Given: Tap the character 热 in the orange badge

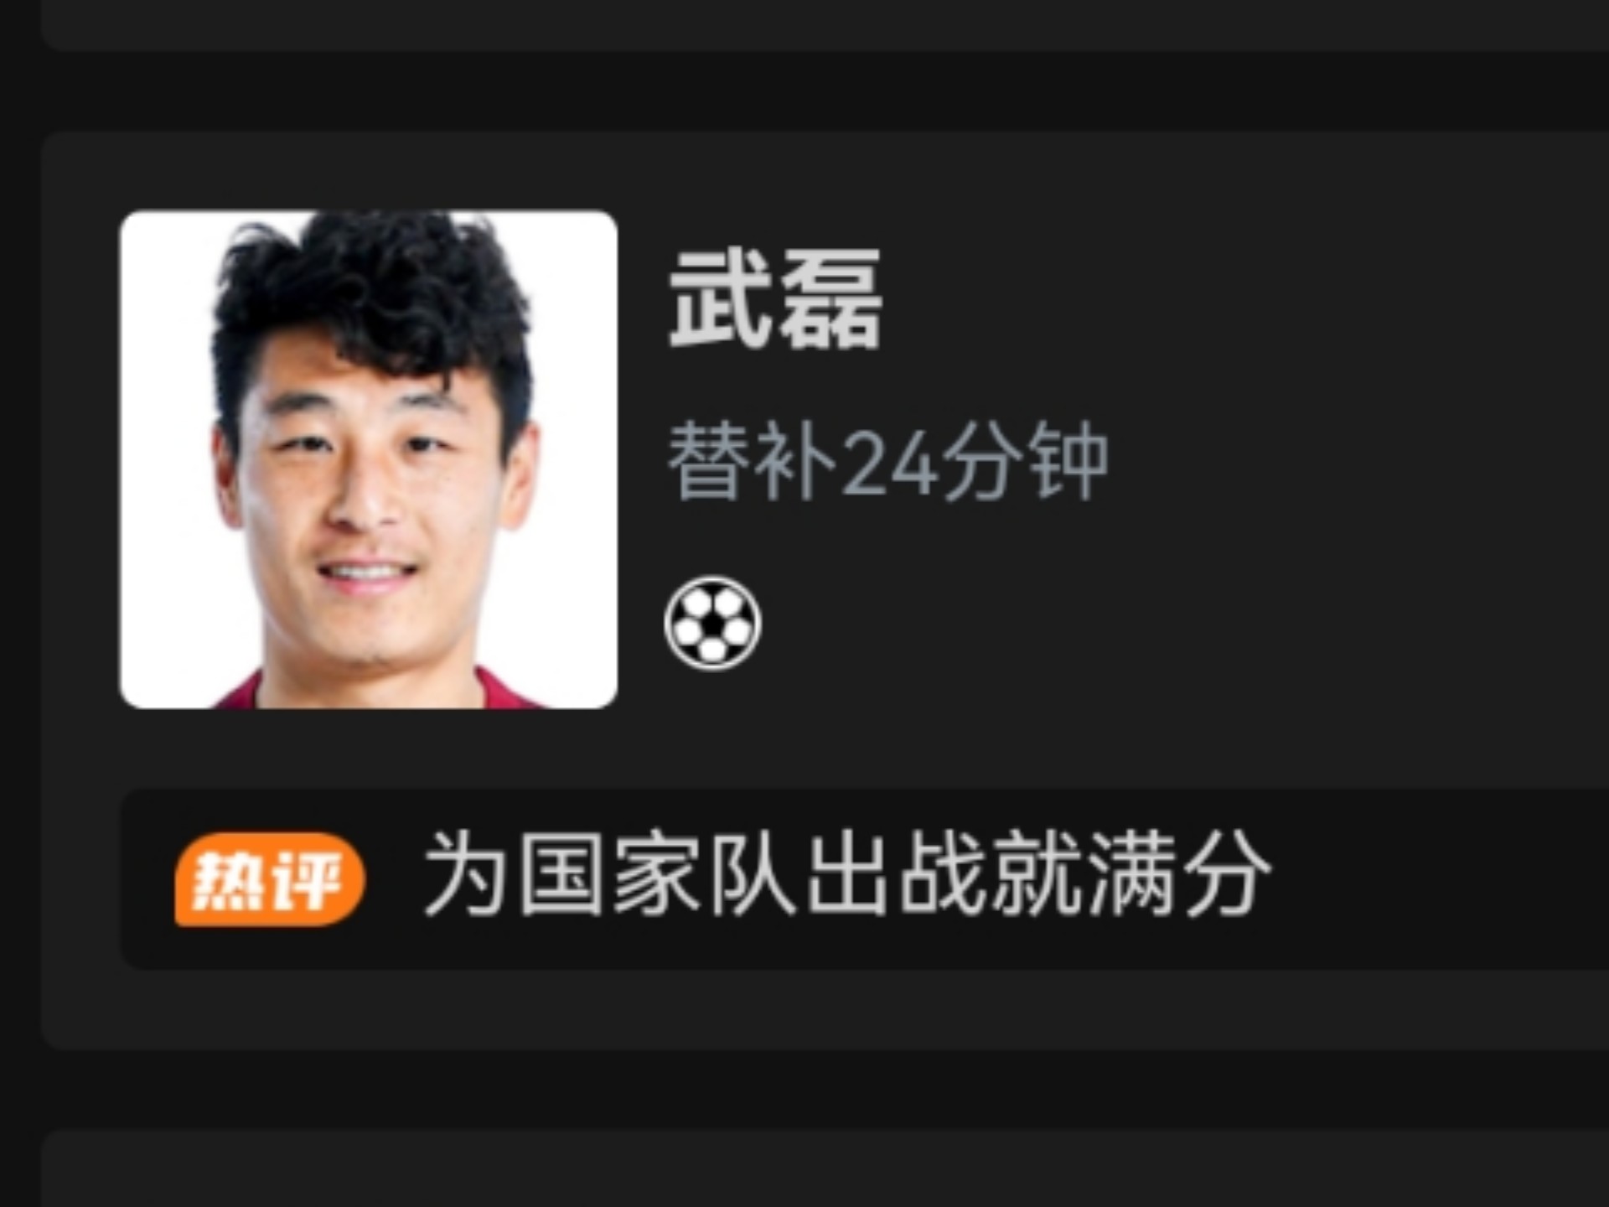Looking at the screenshot, I should click(x=225, y=880).
